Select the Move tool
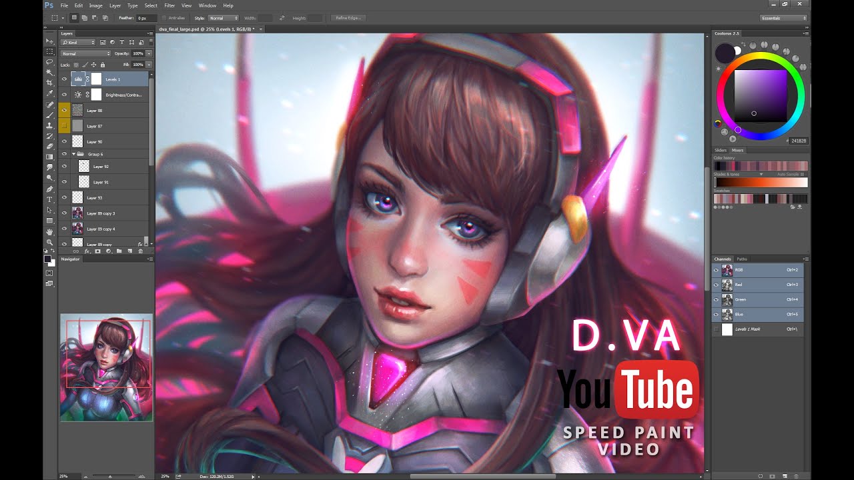 click(49, 41)
